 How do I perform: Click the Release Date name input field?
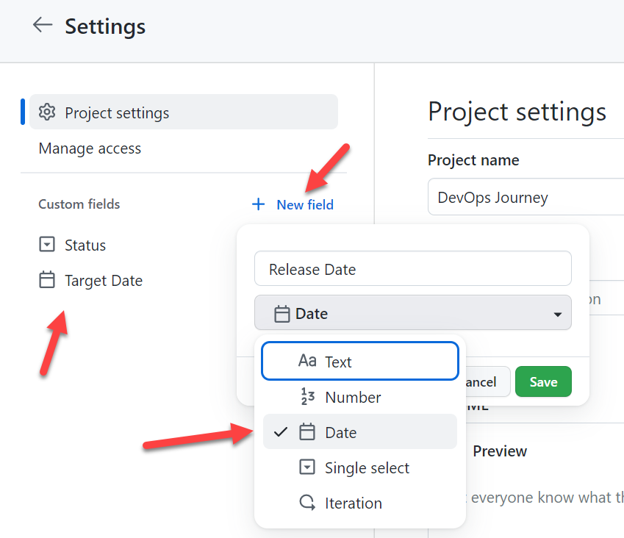click(x=412, y=268)
